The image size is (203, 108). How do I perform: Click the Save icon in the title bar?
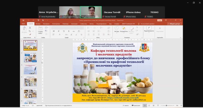23,20
